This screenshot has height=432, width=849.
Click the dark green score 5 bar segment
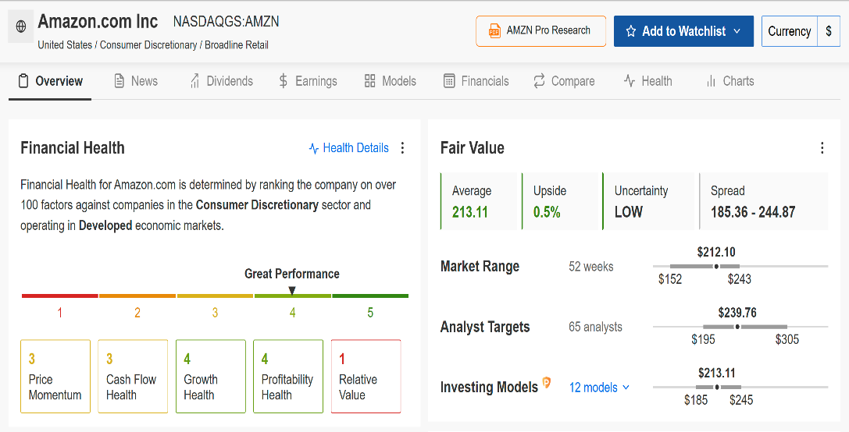coord(370,296)
